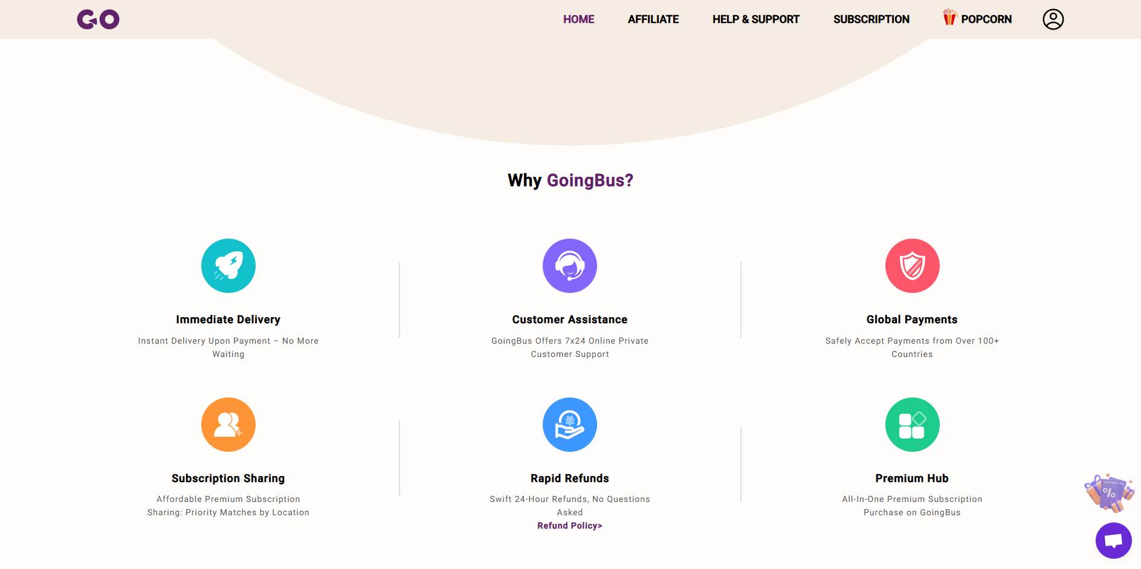The image size is (1141, 569).
Task: Open HELP & SUPPORT in navigation
Action: 756,19
